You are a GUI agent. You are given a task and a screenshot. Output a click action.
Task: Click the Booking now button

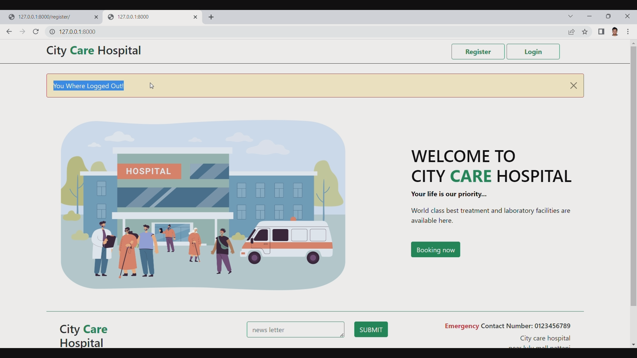pyautogui.click(x=435, y=250)
